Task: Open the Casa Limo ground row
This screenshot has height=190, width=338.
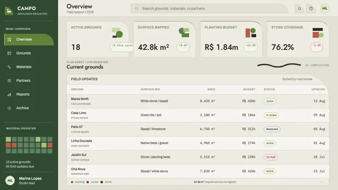Action: point(198,115)
